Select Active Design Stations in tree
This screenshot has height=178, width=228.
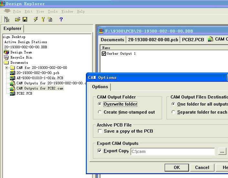[26, 42]
